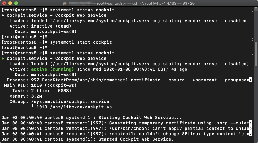Screen dimensions: 258x143
Task: Click the yellow minimize window button
Action: [10, 3]
